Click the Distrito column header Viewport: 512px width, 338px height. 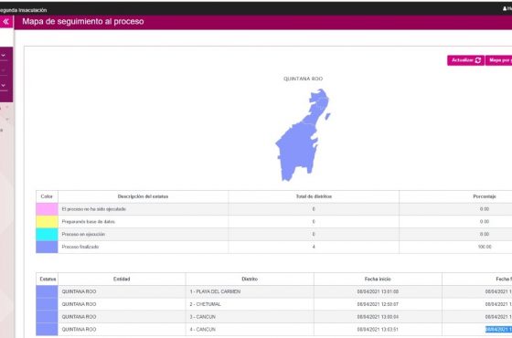coord(250,280)
